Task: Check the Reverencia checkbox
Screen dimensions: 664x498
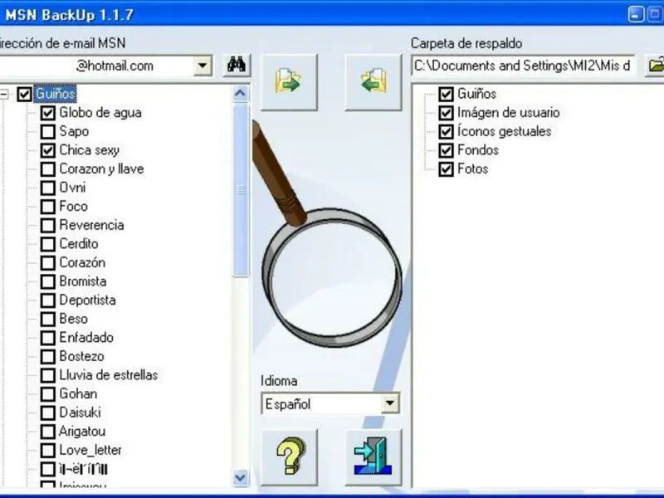Action: pos(48,225)
